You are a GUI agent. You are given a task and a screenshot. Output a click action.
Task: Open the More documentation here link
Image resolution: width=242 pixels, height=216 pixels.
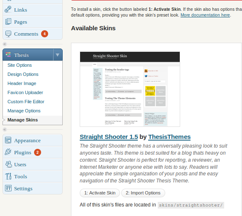tap(205, 15)
